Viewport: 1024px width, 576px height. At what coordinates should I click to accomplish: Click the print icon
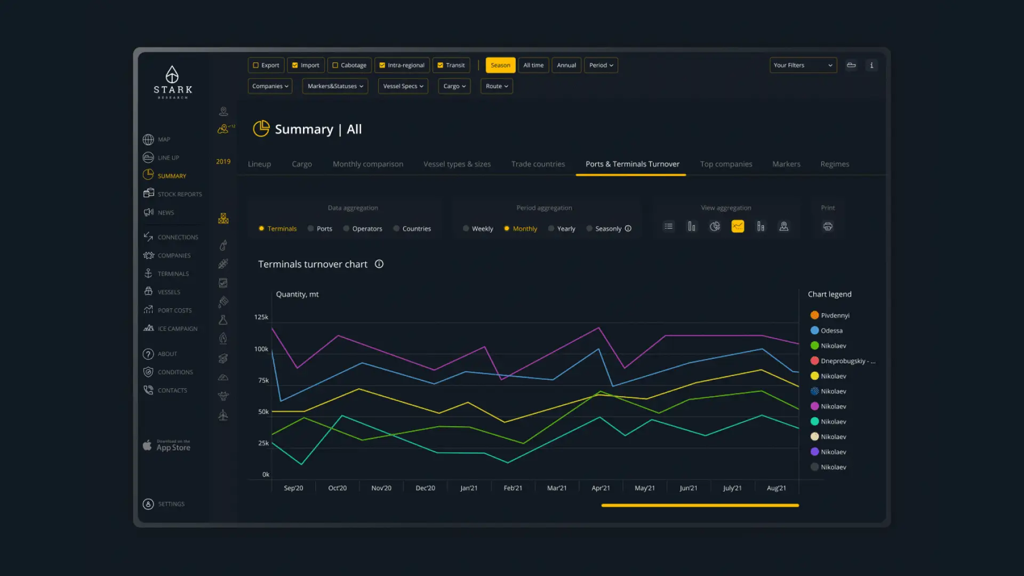pos(828,227)
